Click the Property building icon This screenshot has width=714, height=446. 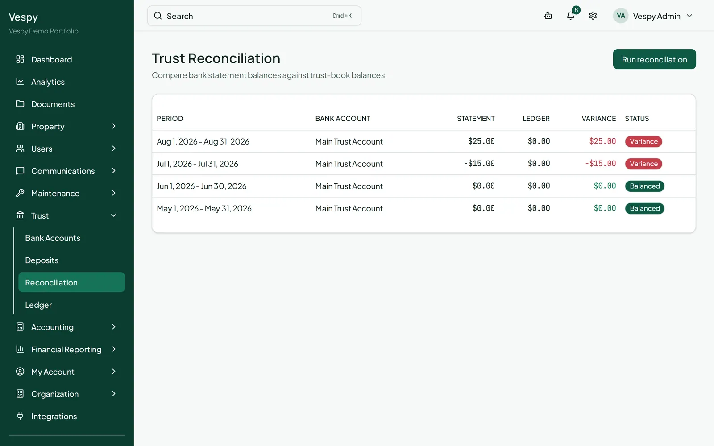point(20,126)
